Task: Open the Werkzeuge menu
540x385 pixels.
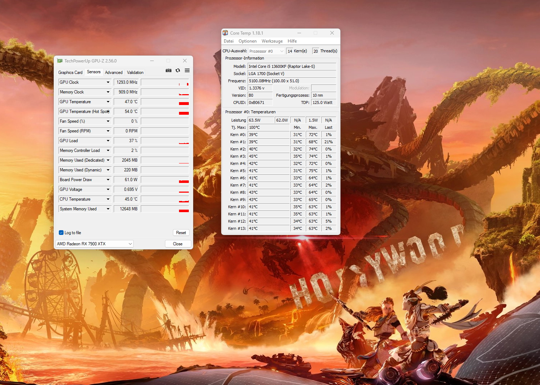Action: coord(272,41)
